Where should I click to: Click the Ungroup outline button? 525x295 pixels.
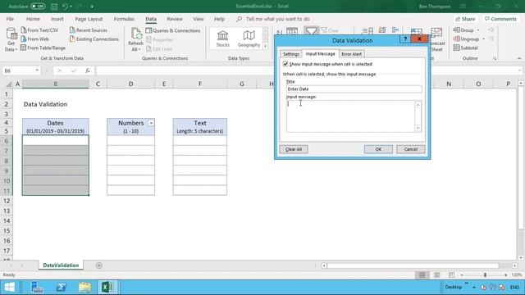point(467,39)
